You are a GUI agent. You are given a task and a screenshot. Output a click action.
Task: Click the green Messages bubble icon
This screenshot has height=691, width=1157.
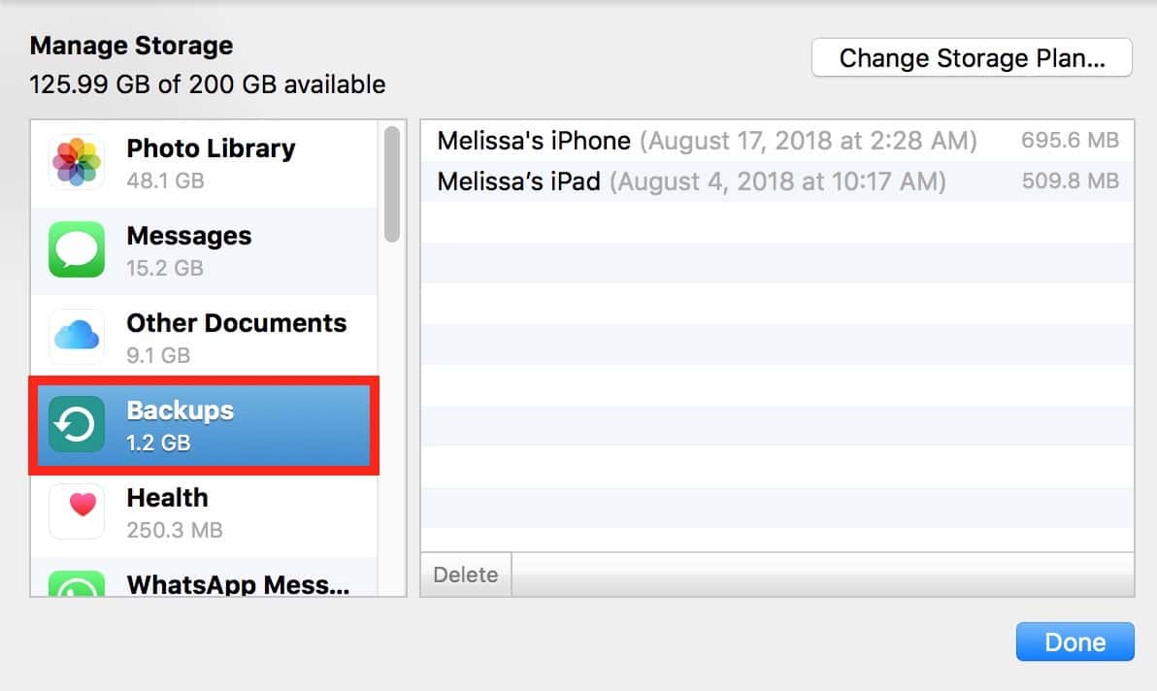tap(77, 250)
